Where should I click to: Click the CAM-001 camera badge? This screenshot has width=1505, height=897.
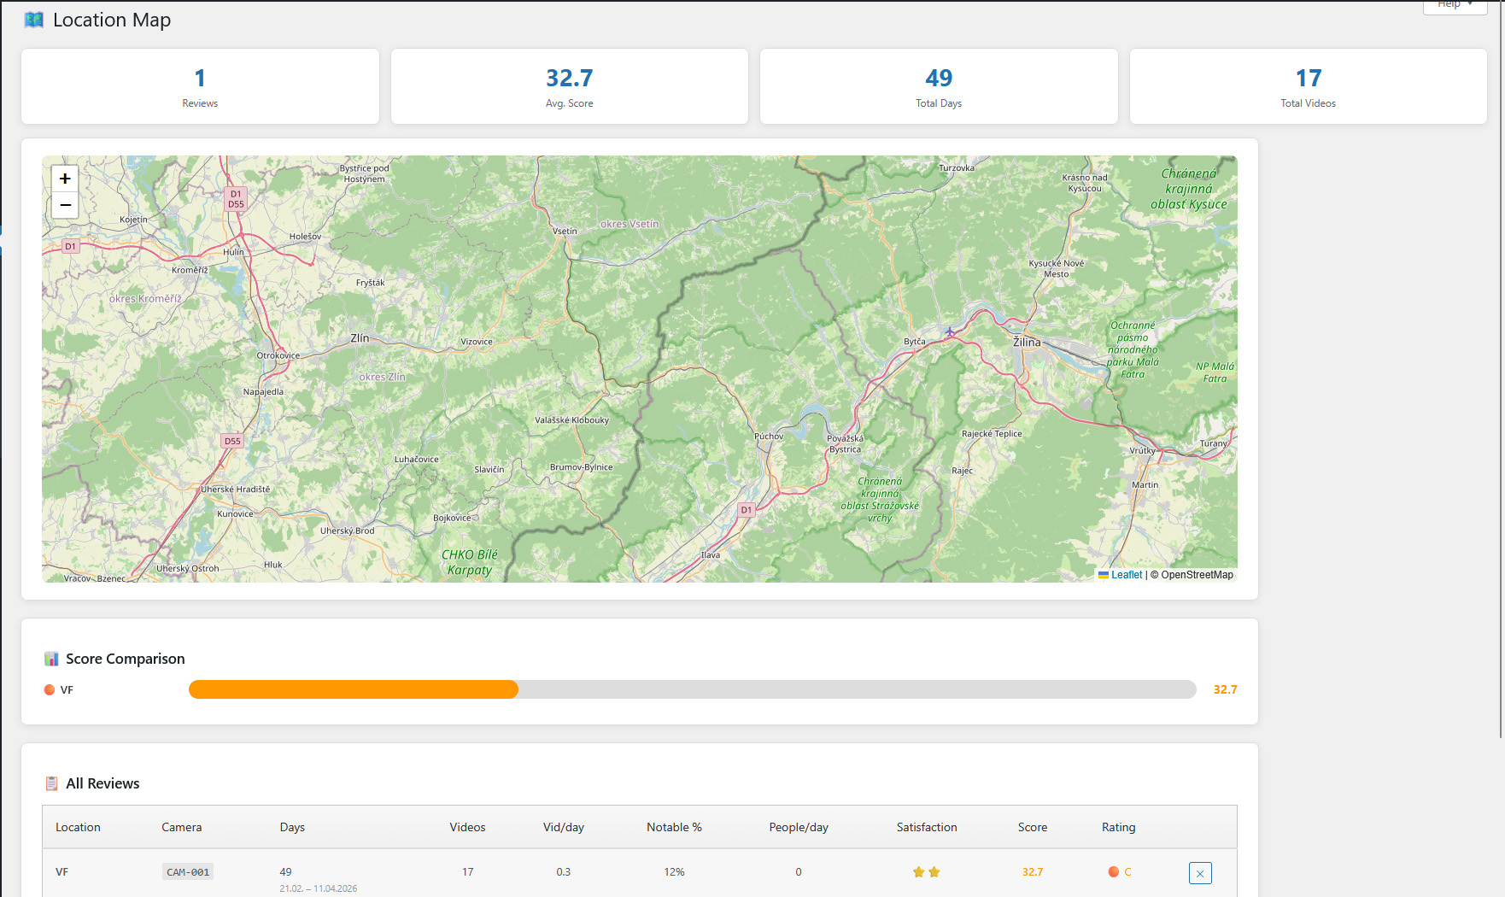[187, 871]
